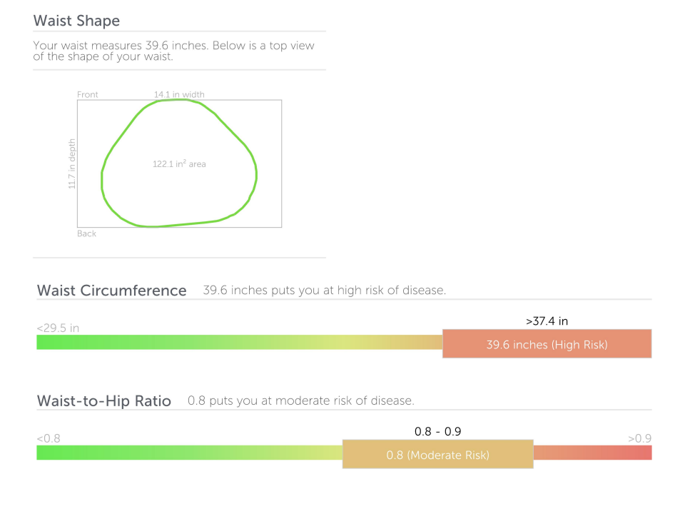Click the red high-risk waist-to-hip segment
Screen dimensions: 690x514
[x=592, y=453]
